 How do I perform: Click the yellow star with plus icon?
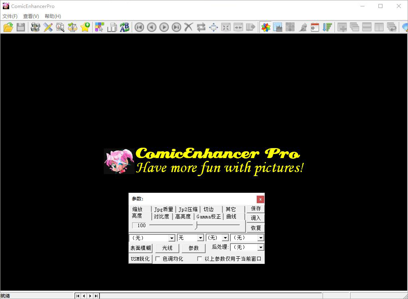(85, 27)
